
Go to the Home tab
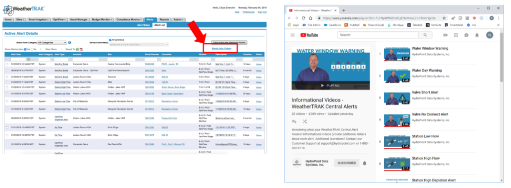point(8,19)
